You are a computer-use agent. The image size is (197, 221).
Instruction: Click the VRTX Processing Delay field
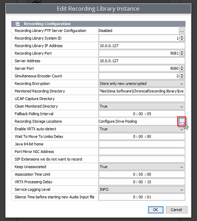[x=142, y=182]
